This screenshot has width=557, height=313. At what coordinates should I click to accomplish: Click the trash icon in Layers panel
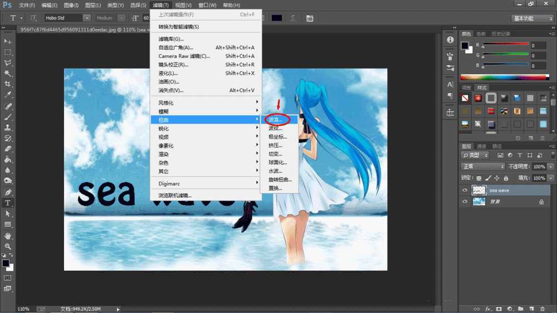(x=543, y=308)
